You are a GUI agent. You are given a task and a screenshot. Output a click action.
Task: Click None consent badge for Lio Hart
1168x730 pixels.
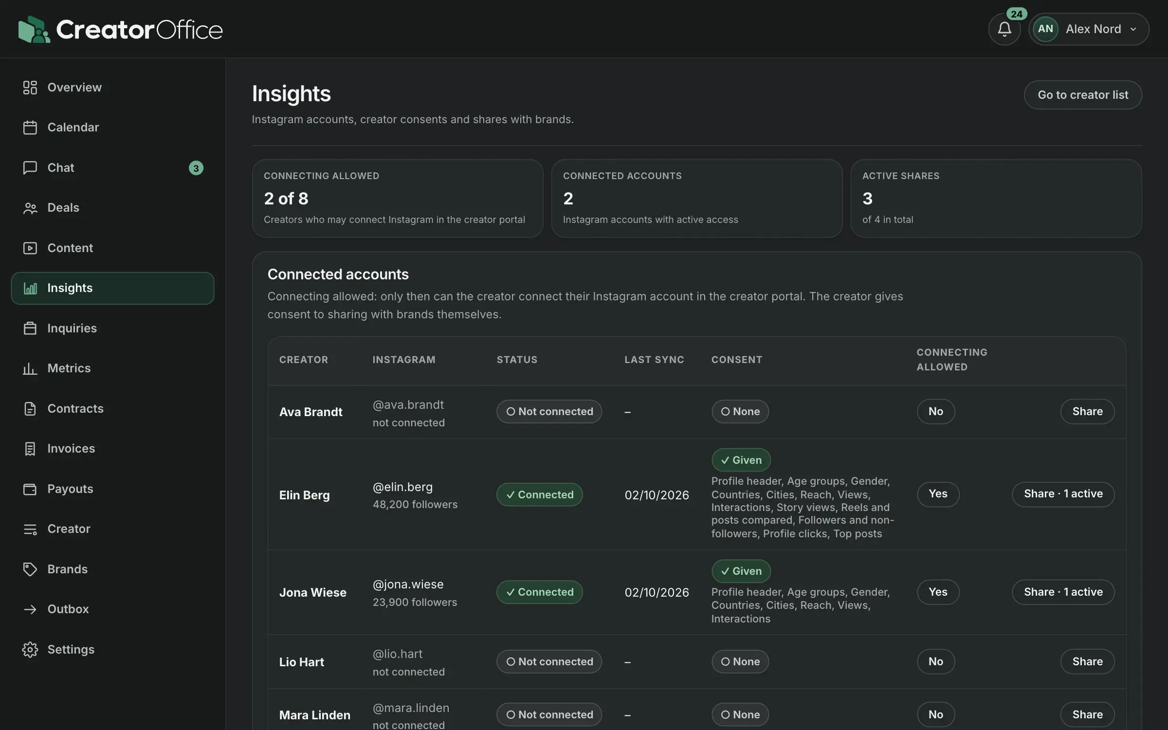(x=740, y=662)
